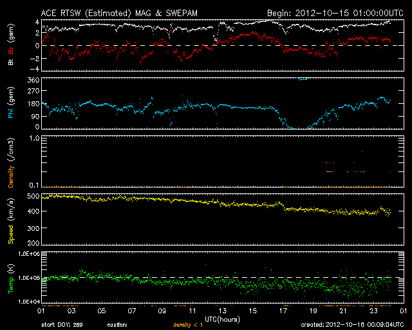
Task: Click the '500' tick label on Speed axis
Action: tap(33, 196)
